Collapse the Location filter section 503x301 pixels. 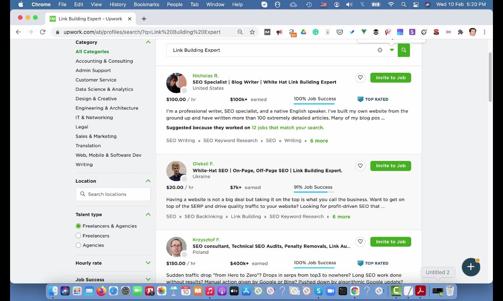click(148, 181)
